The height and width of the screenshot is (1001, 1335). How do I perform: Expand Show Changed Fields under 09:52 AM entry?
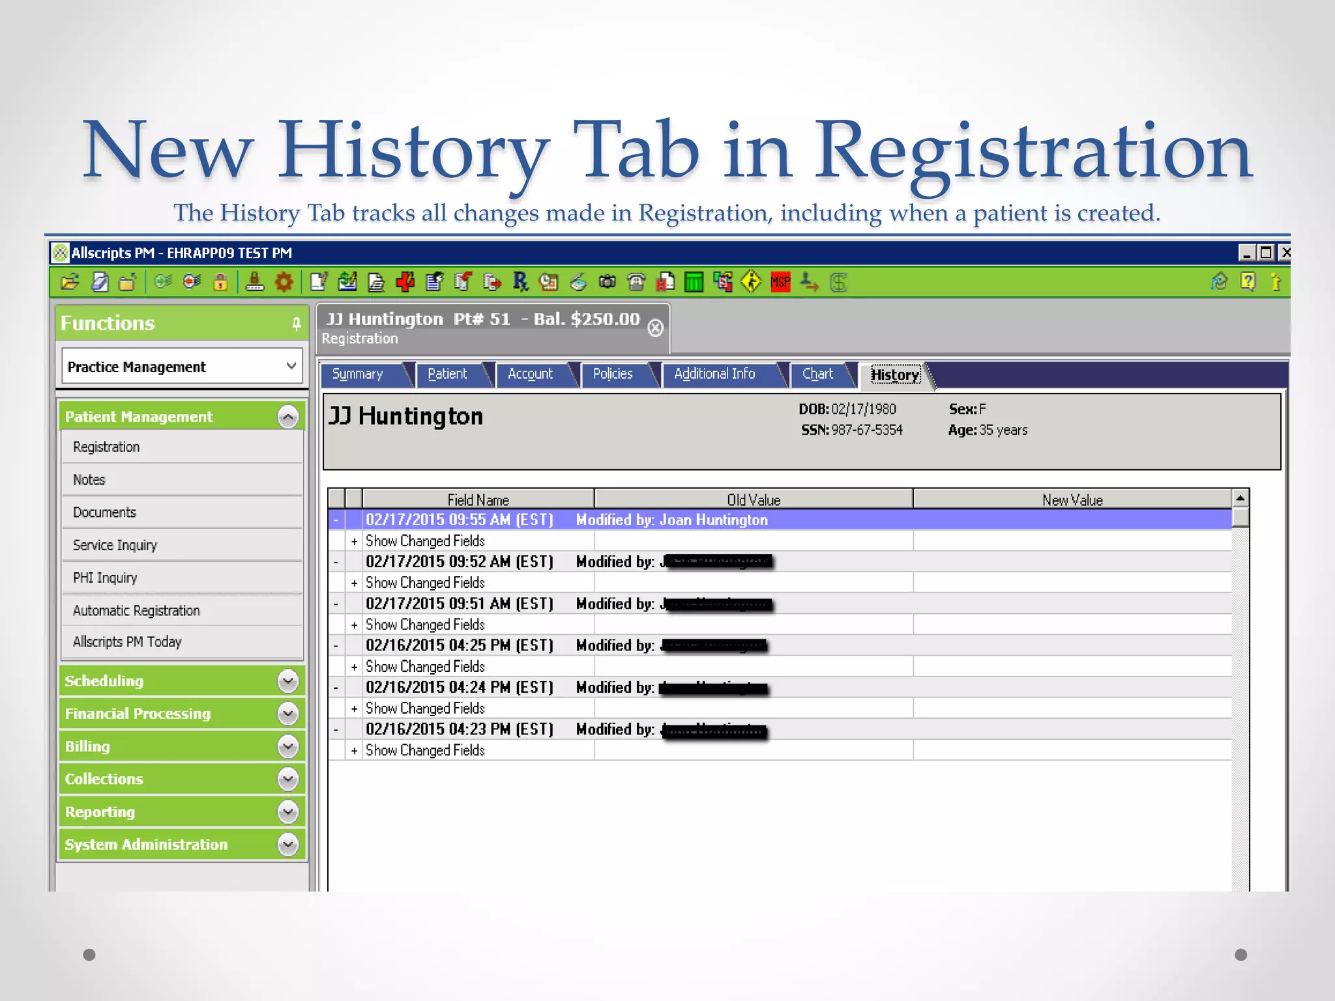click(x=354, y=583)
